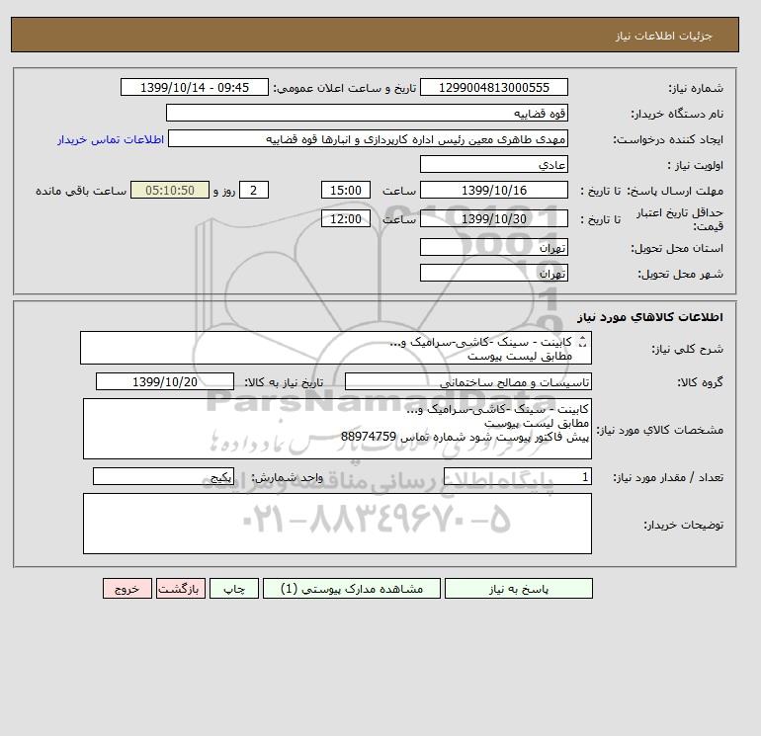Viewport: 761px width, 736px height.
Task: Click the label 'نام دستگاه خریدار:'
Action: [677, 114]
